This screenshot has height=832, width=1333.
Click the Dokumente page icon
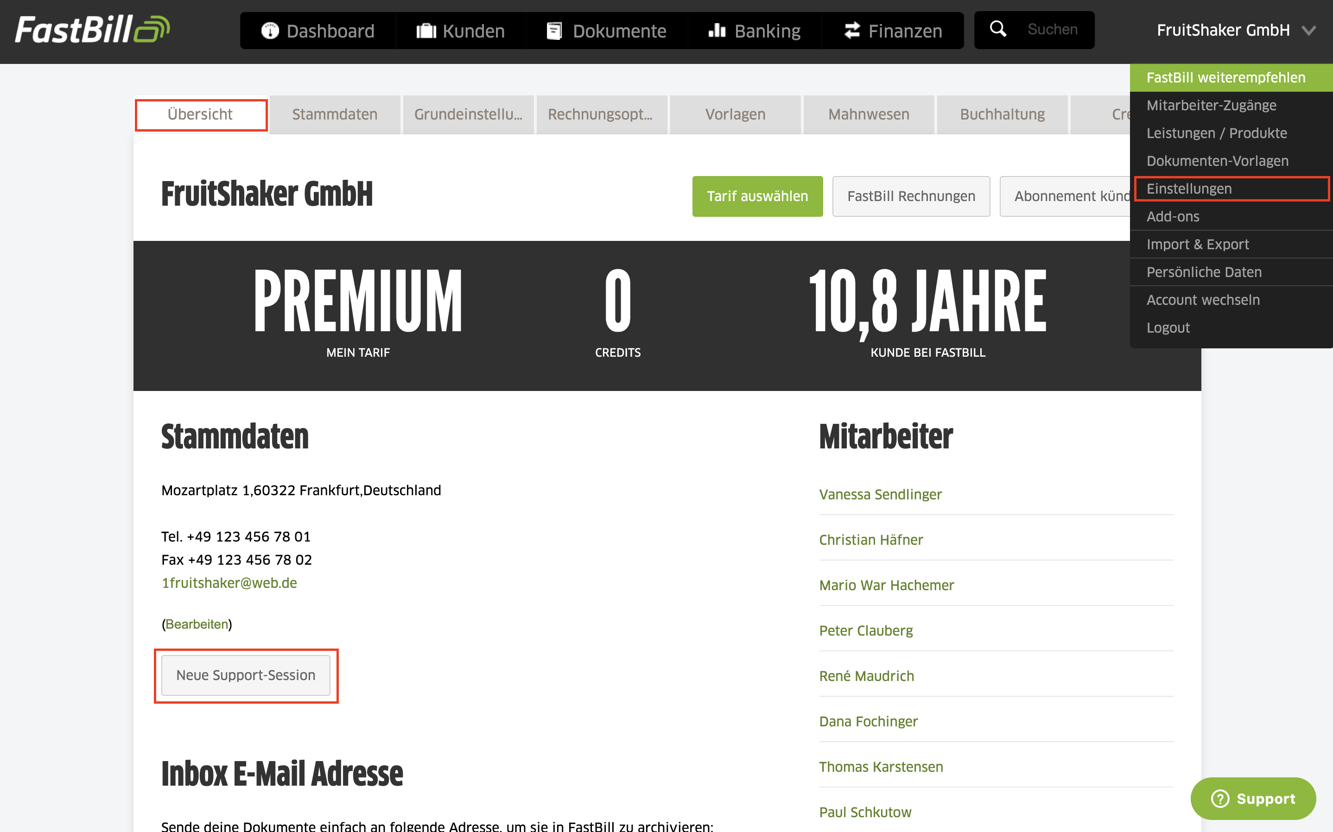tap(554, 31)
